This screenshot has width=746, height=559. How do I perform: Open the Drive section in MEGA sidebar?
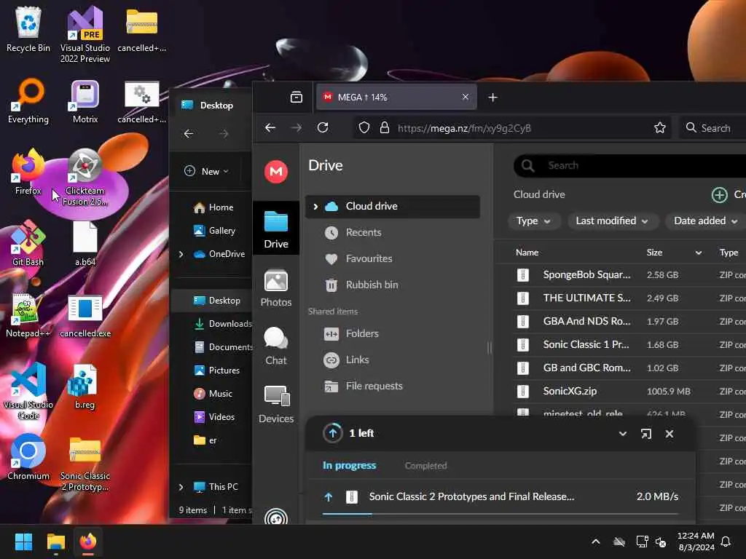pos(276,229)
